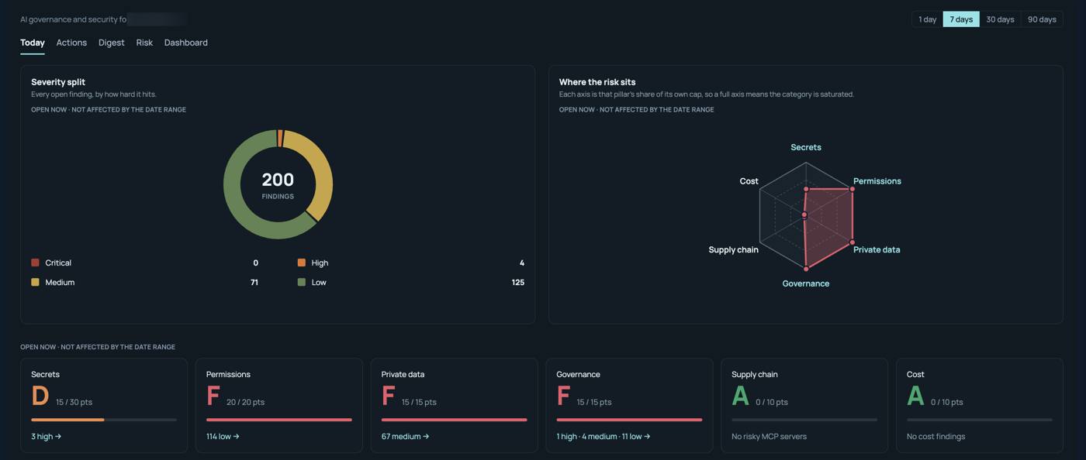
Task: Click the Medium count value 71
Action: pyautogui.click(x=254, y=282)
